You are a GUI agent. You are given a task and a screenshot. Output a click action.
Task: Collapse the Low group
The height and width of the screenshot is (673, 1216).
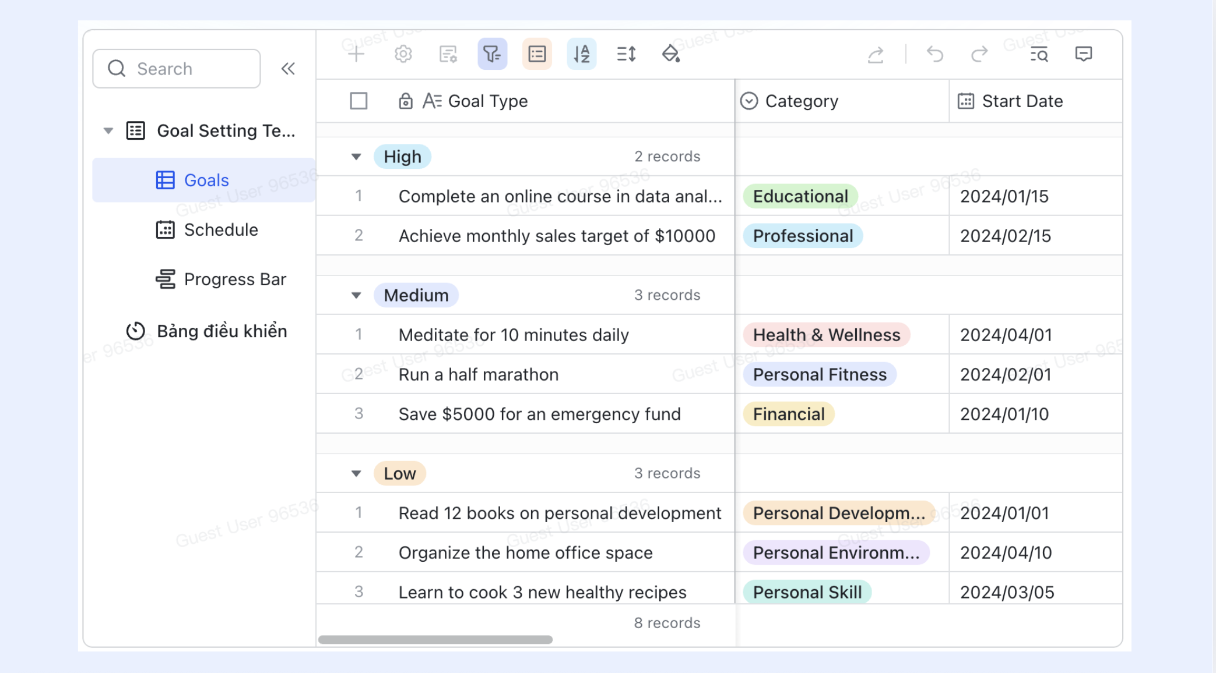pyautogui.click(x=356, y=473)
